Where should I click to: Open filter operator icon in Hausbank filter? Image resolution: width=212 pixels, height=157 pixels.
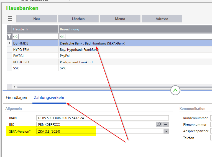click(x=16, y=36)
